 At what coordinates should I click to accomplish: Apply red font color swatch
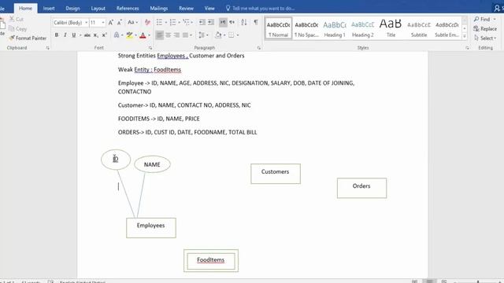[x=143, y=35]
